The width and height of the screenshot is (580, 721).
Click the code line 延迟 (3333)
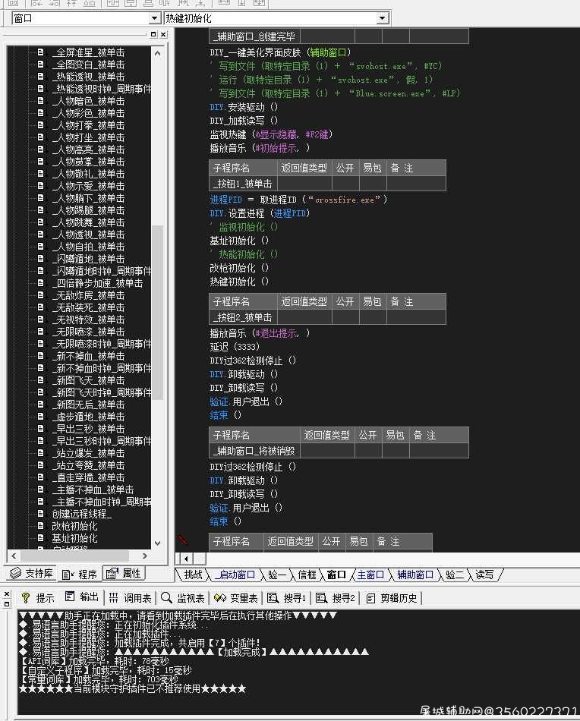pyautogui.click(x=235, y=347)
